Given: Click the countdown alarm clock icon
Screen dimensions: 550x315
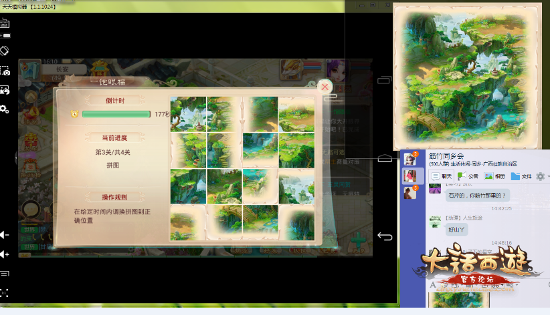Looking at the screenshot, I should pyautogui.click(x=74, y=114).
